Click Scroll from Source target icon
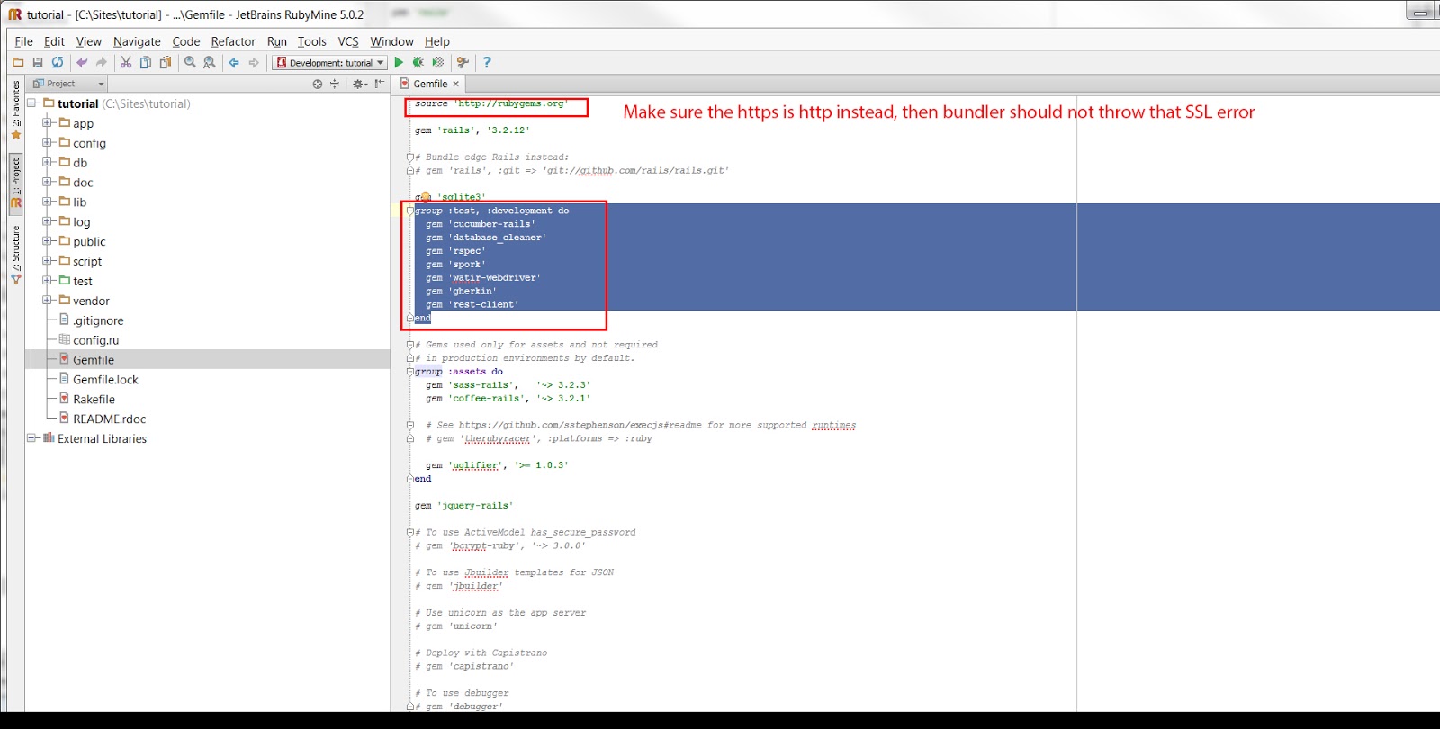1440x729 pixels. pyautogui.click(x=318, y=84)
